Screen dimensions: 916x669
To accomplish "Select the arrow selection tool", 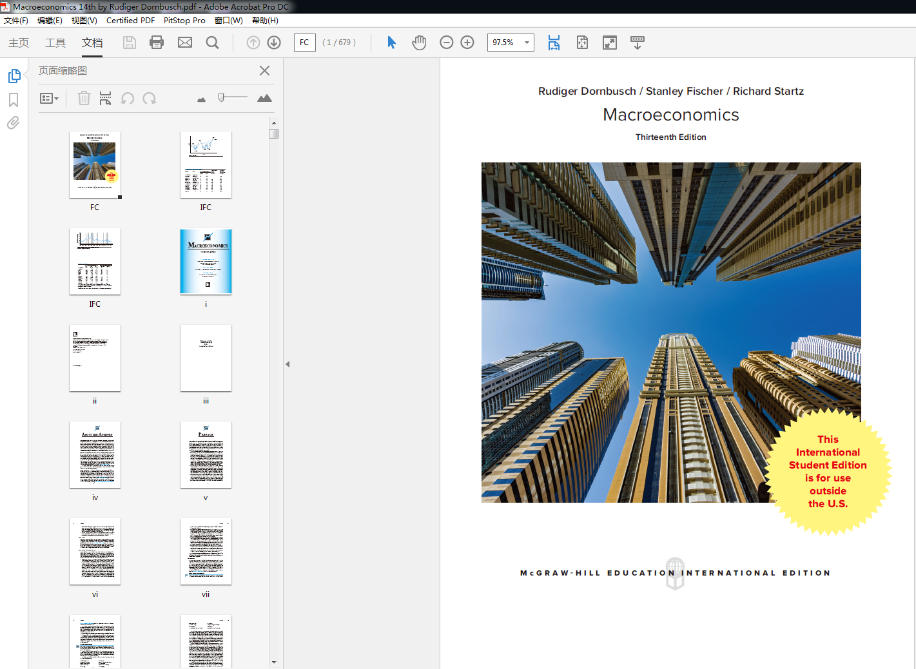I will [x=391, y=43].
